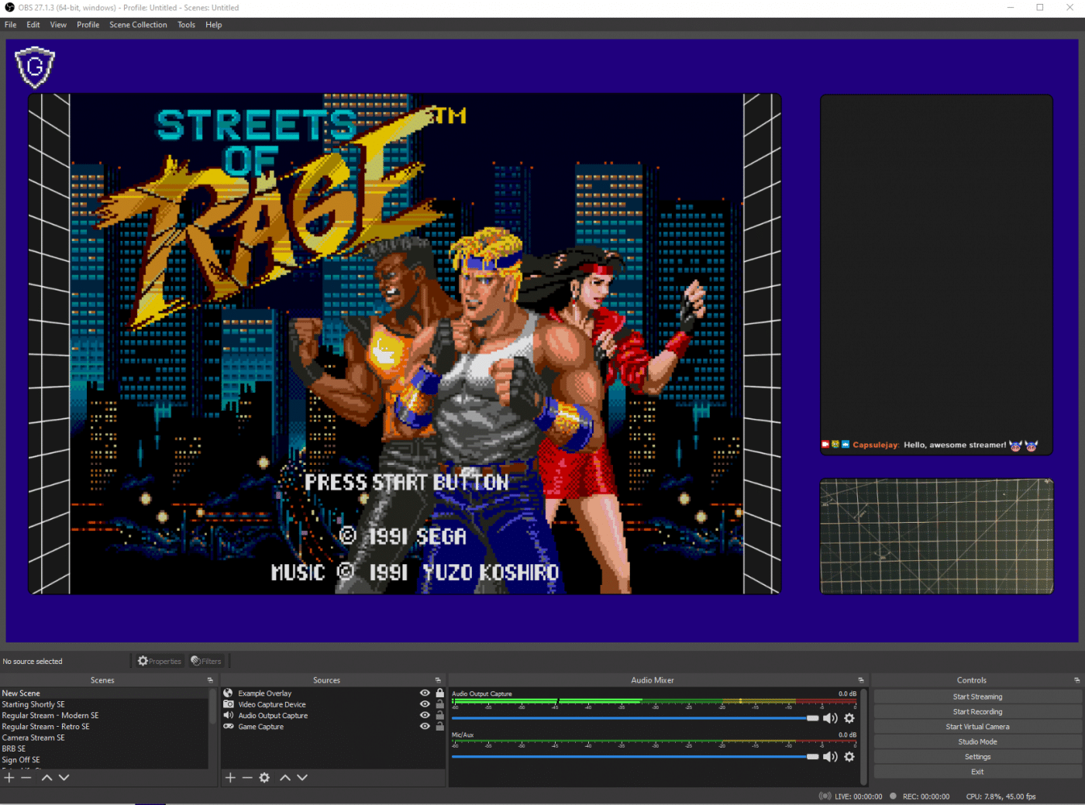Open the Tools menu
The image size is (1085, 805).
click(x=187, y=25)
